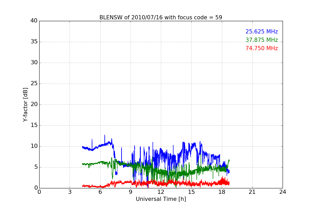Click the y-axis tick label 35
Image resolution: width=314 pixels, height=209 pixels.
pyautogui.click(x=34, y=42)
